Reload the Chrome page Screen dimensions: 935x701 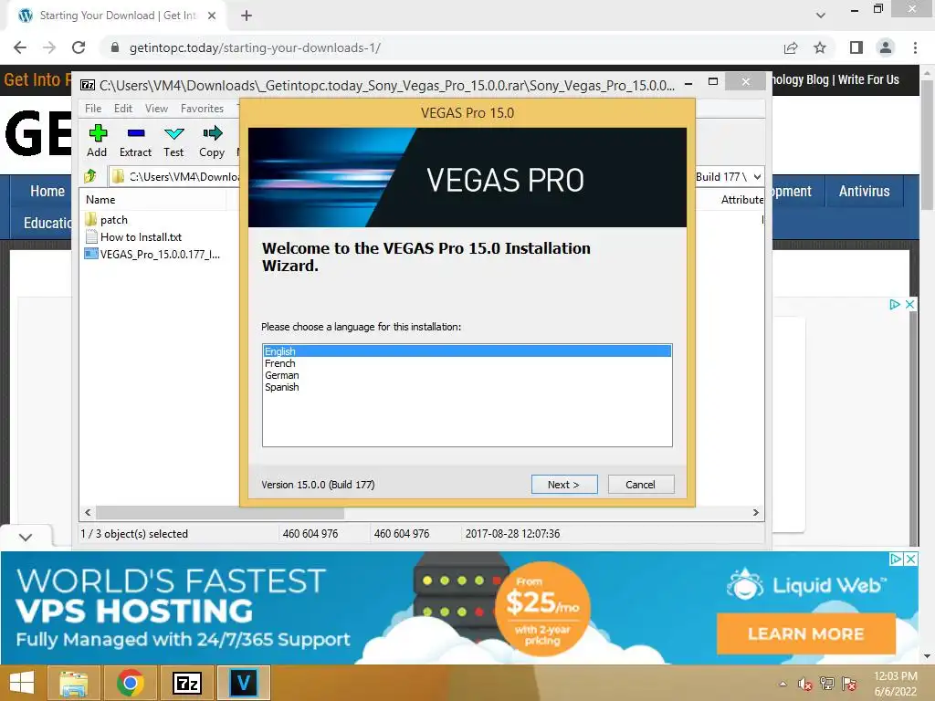point(79,47)
